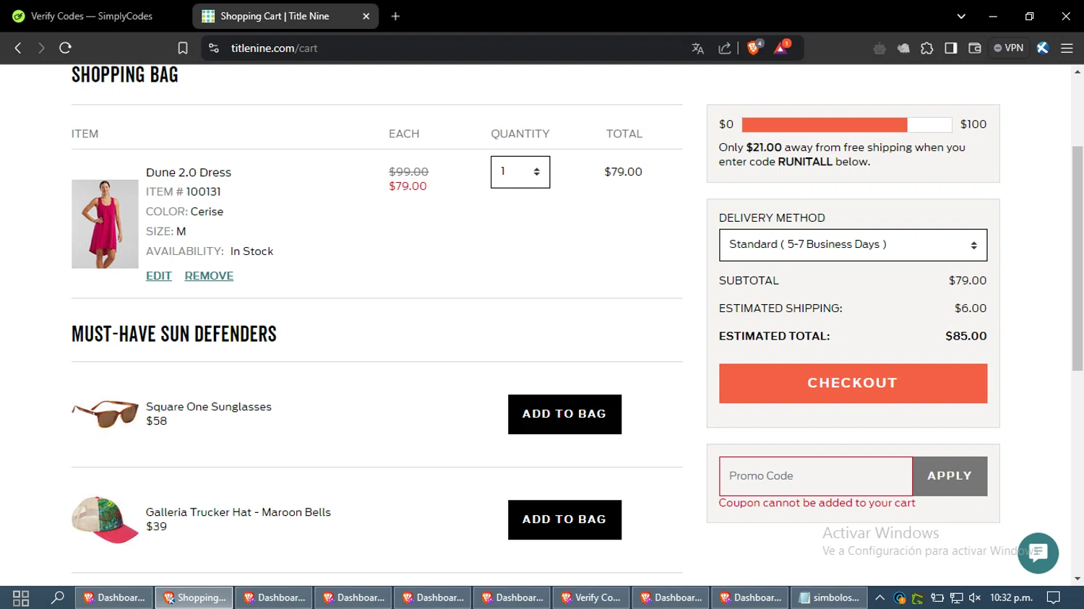Switch to Verify Co... taskbar window
The width and height of the screenshot is (1084, 609).
(591, 597)
